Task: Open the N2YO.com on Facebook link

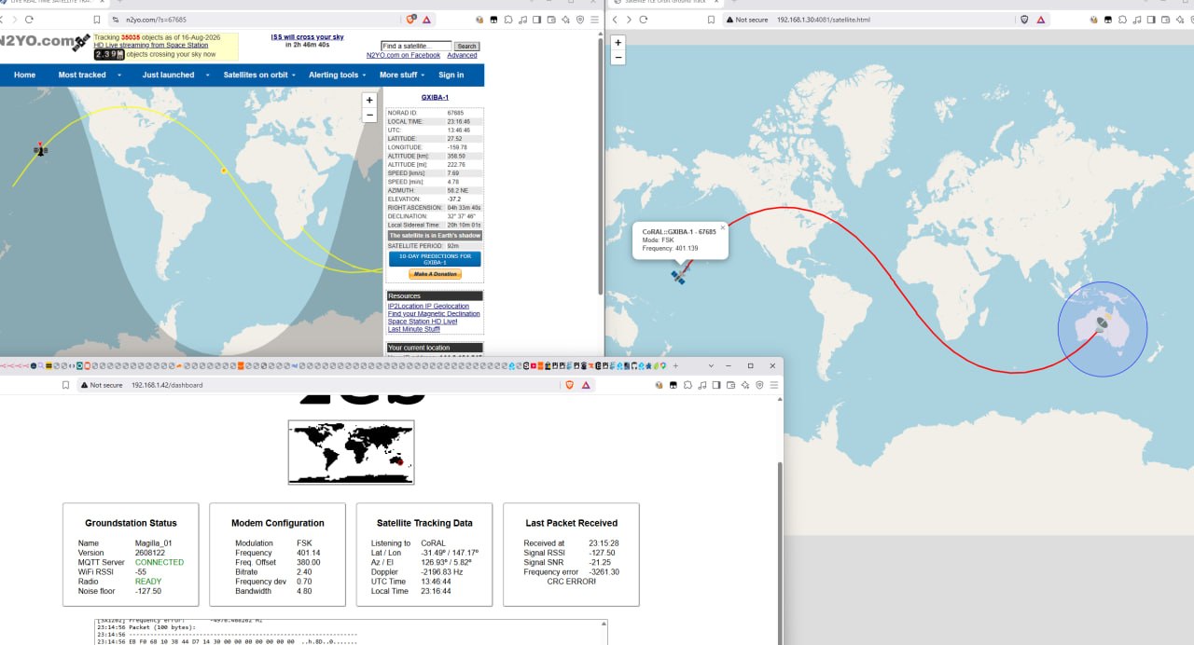Action: tap(403, 55)
